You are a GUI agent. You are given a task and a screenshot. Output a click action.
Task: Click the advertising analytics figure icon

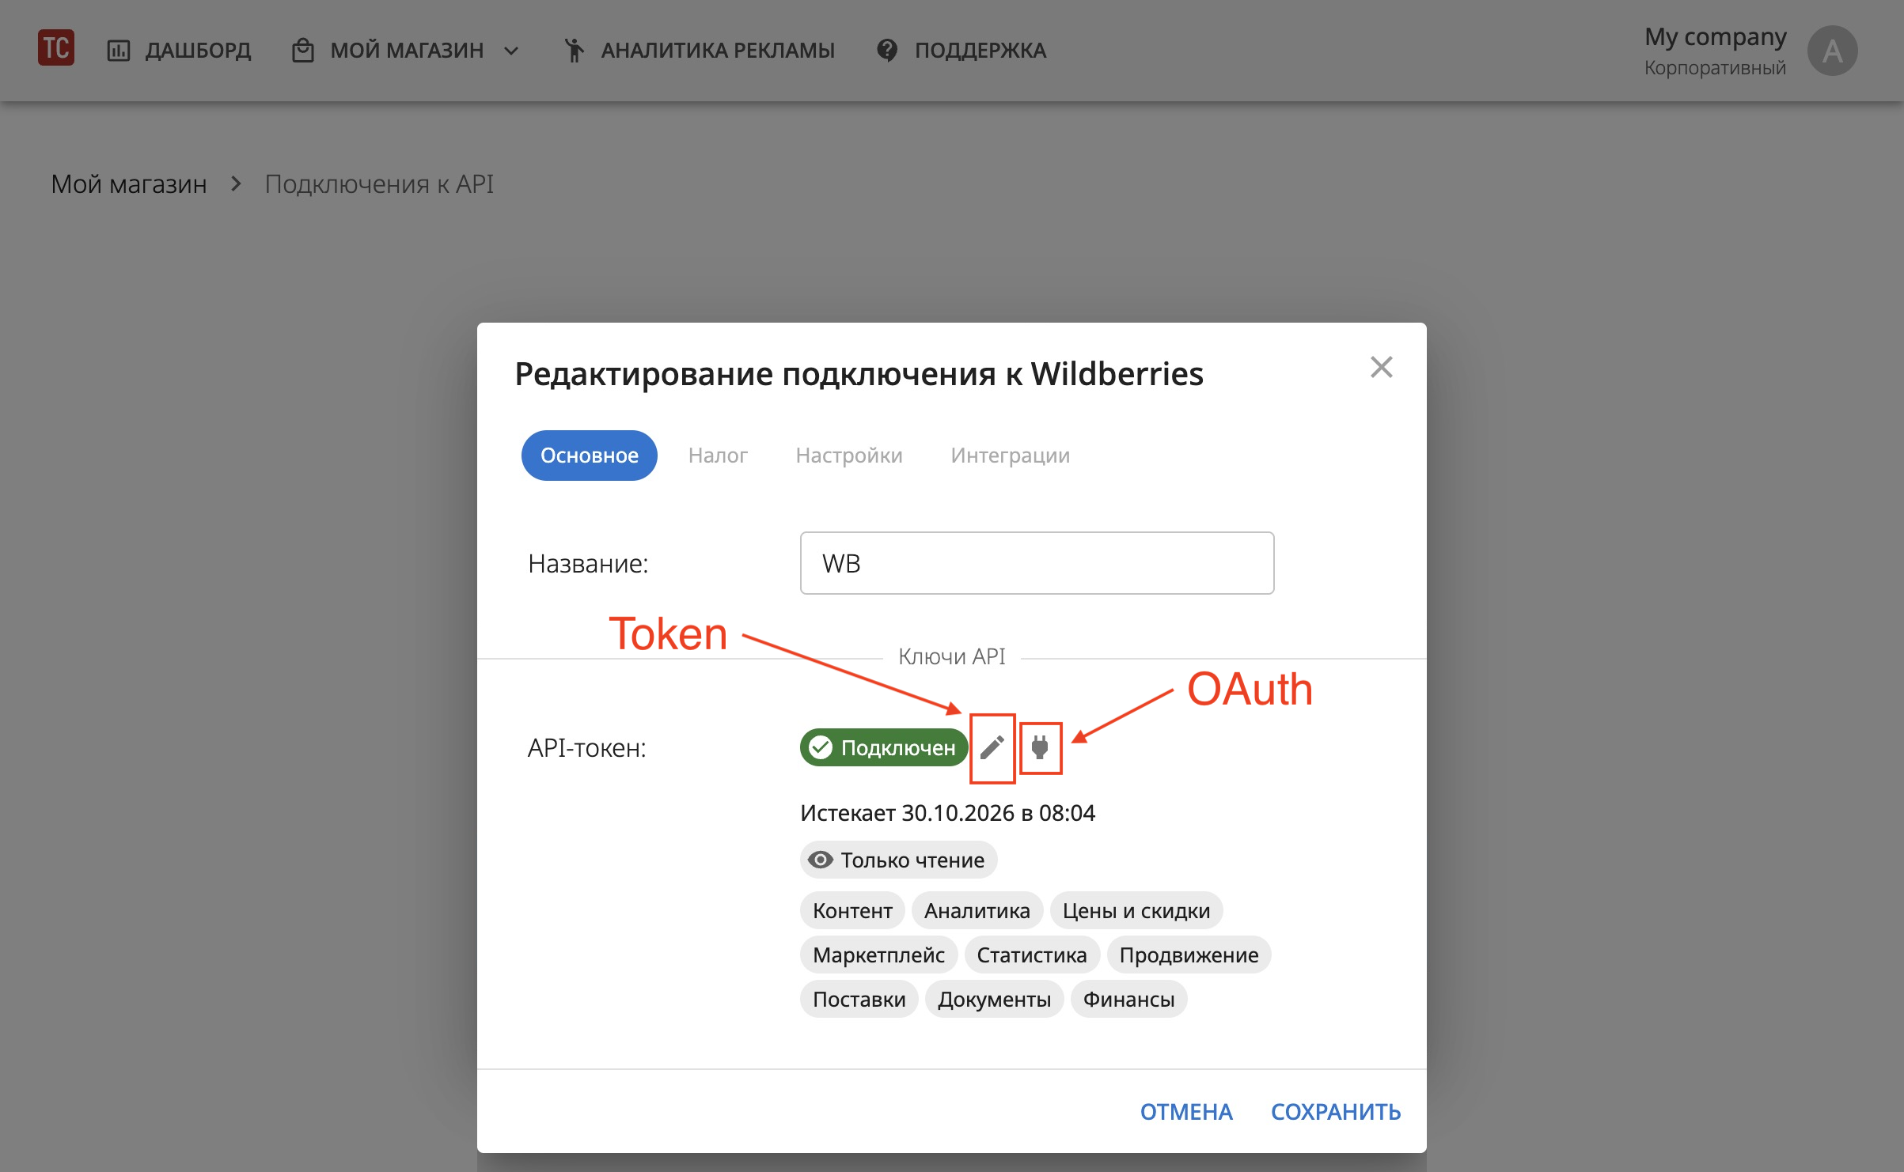[574, 51]
